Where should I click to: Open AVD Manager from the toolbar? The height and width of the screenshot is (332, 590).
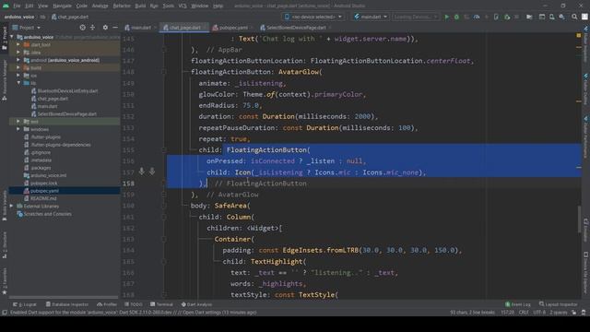click(x=551, y=17)
